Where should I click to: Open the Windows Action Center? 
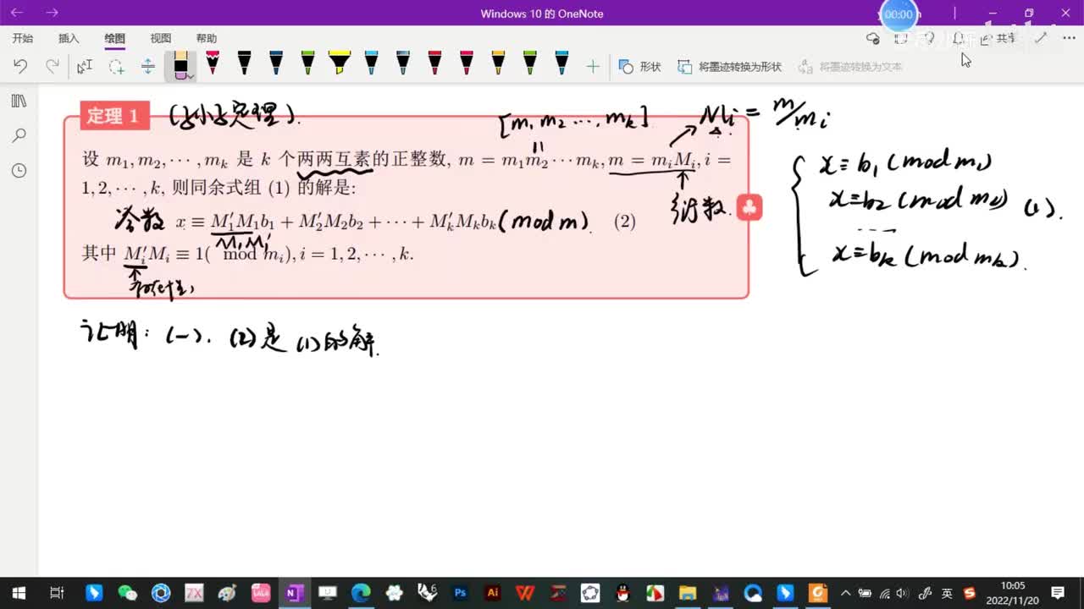(x=1058, y=593)
